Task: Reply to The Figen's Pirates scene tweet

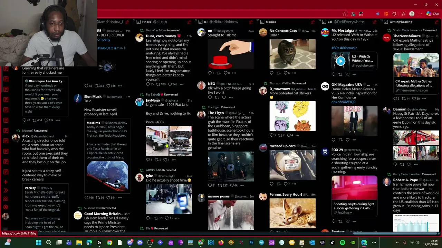Action: click(210, 185)
